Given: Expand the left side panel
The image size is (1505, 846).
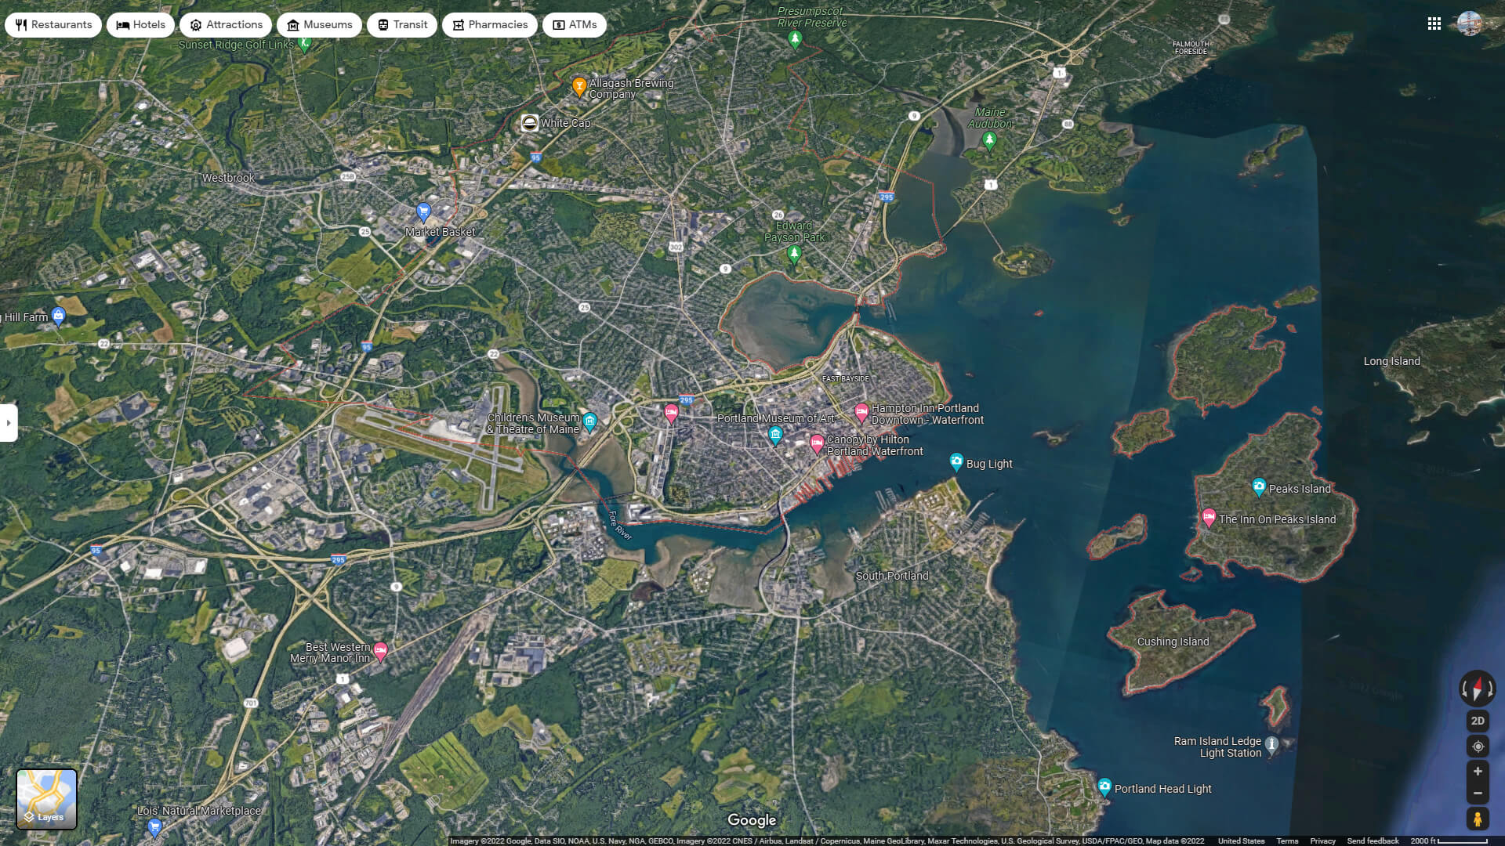Looking at the screenshot, I should click(x=8, y=423).
